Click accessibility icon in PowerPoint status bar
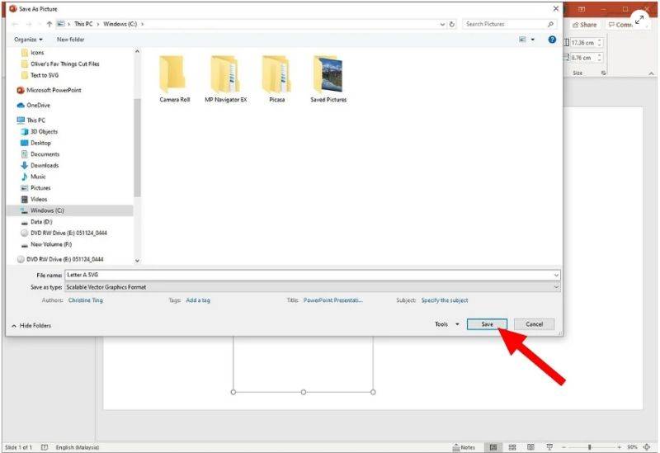 click(x=45, y=447)
